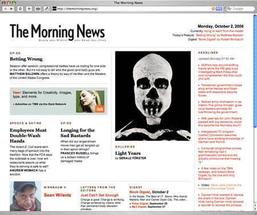Open Mp3 Digest September 27 link
Viewport: 257px width, 215px height.
coord(139,207)
